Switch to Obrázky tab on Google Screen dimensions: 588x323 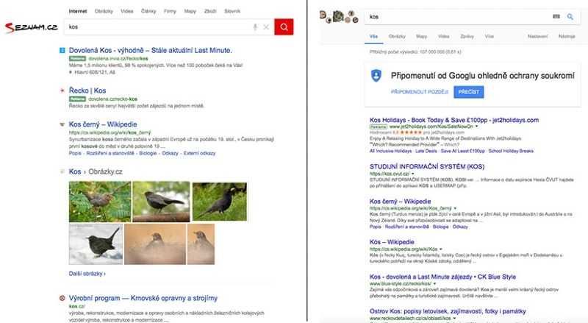coord(397,37)
